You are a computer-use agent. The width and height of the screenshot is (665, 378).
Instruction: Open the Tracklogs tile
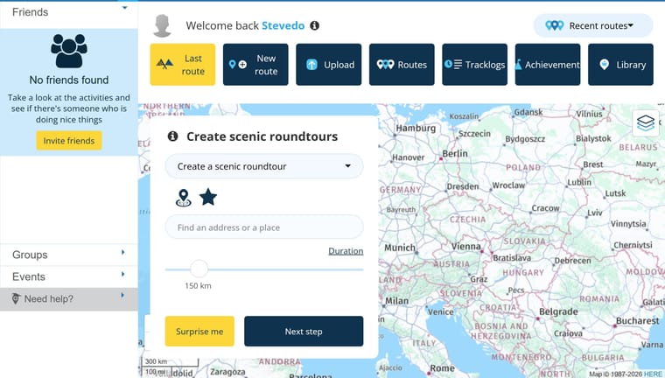[474, 65]
